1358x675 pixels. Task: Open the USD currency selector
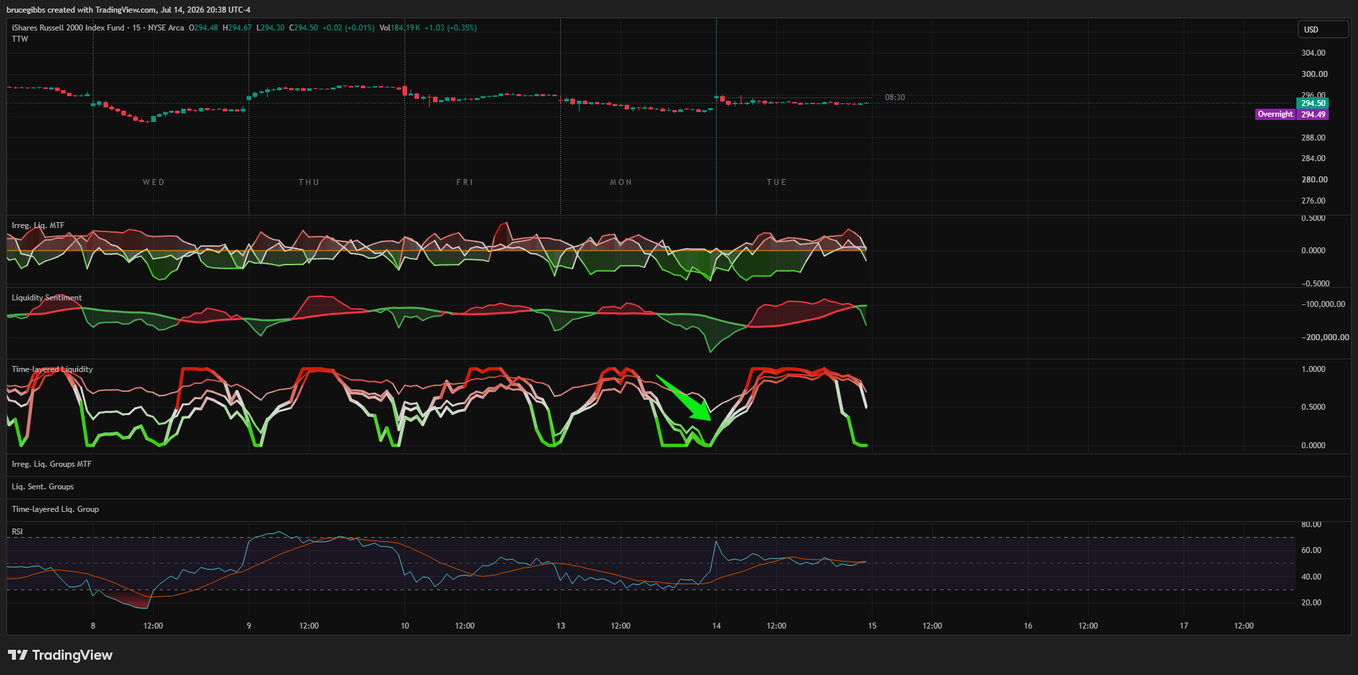point(1323,29)
